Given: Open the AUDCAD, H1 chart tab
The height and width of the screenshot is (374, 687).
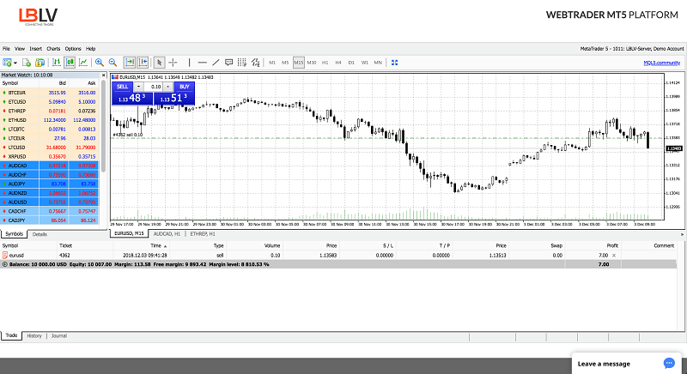Looking at the screenshot, I should [167, 234].
